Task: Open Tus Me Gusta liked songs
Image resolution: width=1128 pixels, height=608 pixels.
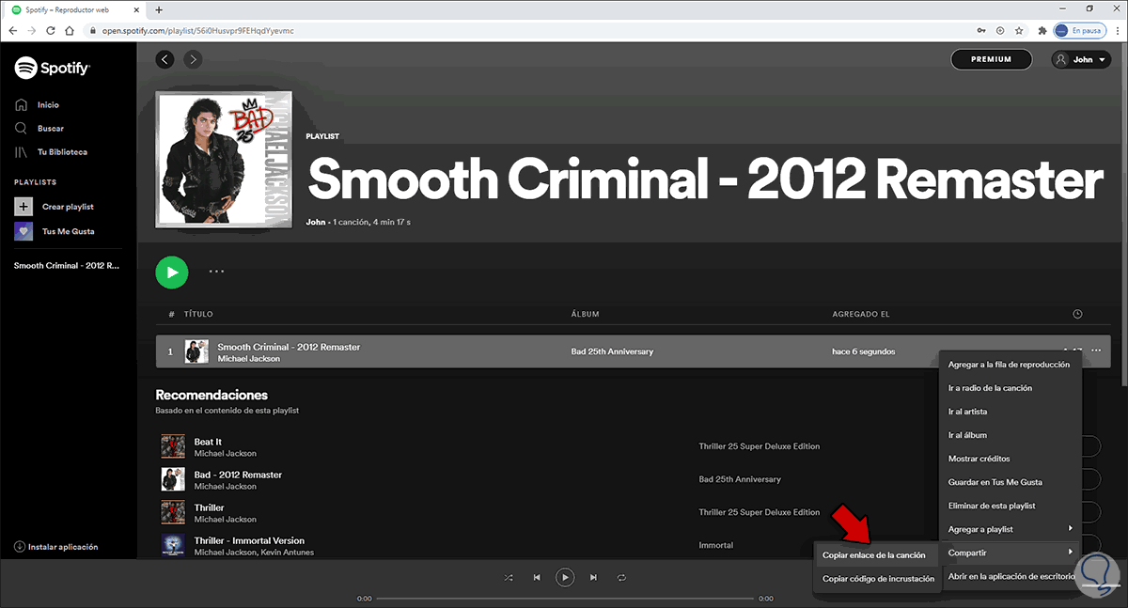Action: 55,231
